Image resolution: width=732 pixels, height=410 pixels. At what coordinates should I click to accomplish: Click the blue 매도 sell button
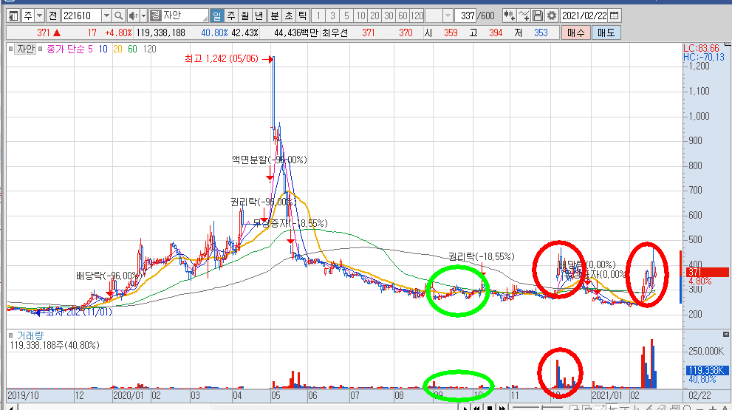coord(607,33)
